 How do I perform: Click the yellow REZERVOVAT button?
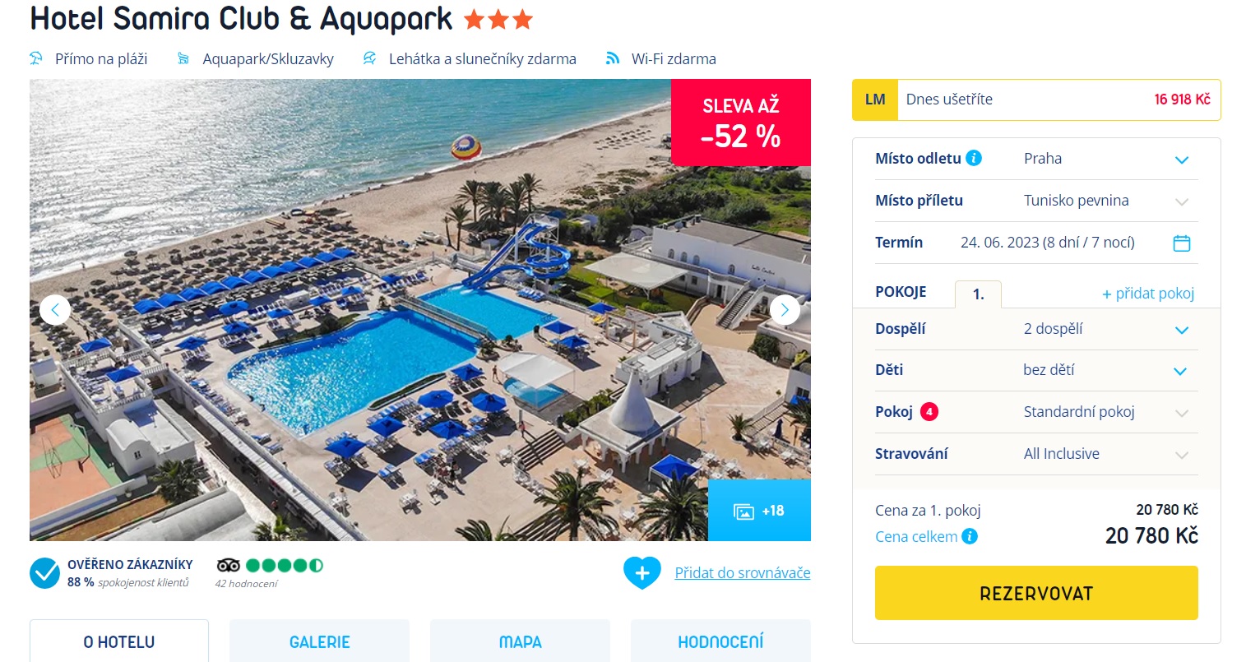coord(1036,593)
